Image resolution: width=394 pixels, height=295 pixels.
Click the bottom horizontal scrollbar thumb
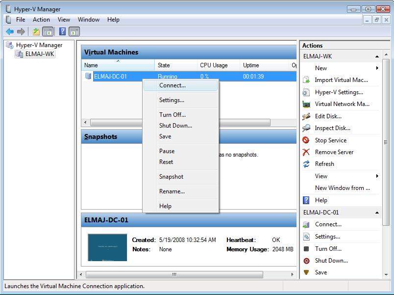[174, 274]
